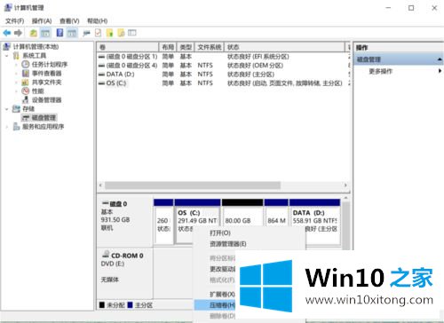Select the DATA (D:) volume list row

click(x=224, y=75)
